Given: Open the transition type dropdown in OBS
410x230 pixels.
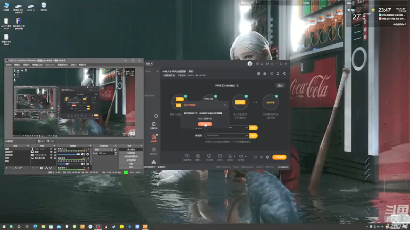Looking at the screenshot, I should (x=104, y=150).
